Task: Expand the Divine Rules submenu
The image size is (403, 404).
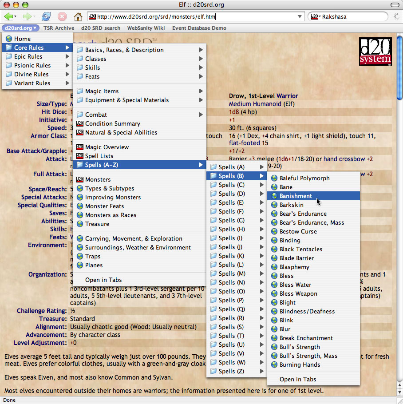Action: tap(37, 75)
